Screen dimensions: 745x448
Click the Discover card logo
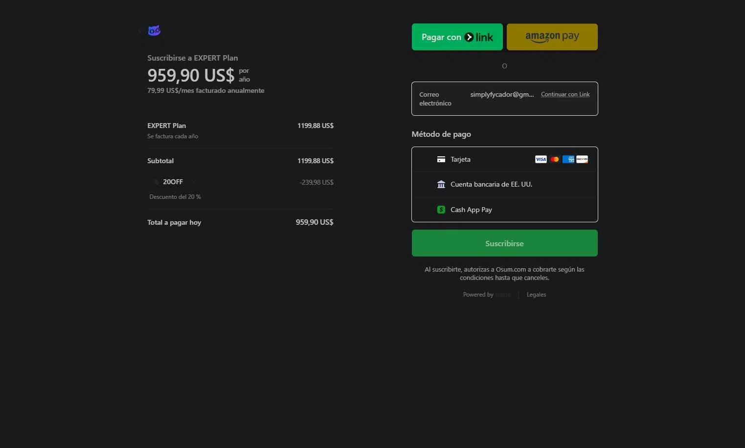(x=582, y=159)
